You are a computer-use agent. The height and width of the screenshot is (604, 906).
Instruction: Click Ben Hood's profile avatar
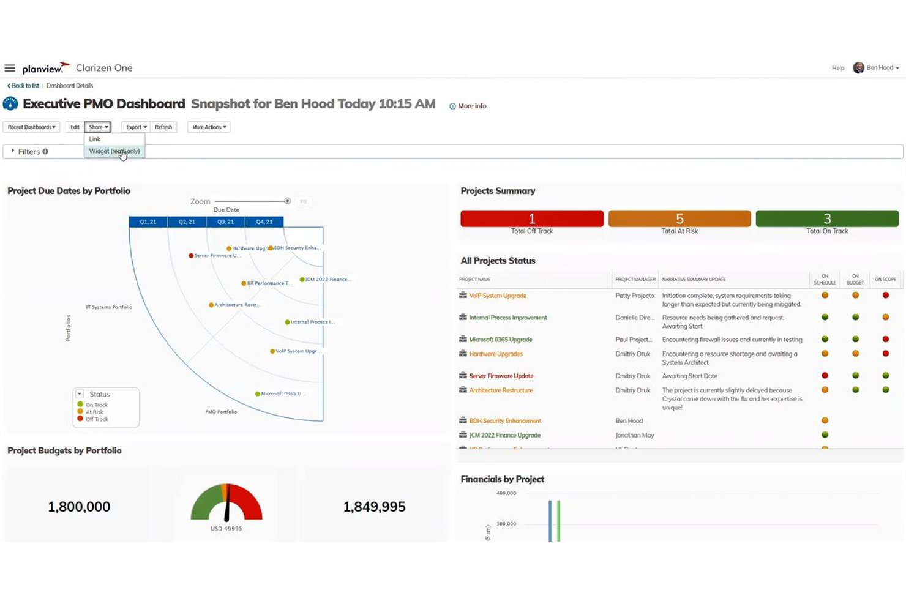click(x=858, y=68)
